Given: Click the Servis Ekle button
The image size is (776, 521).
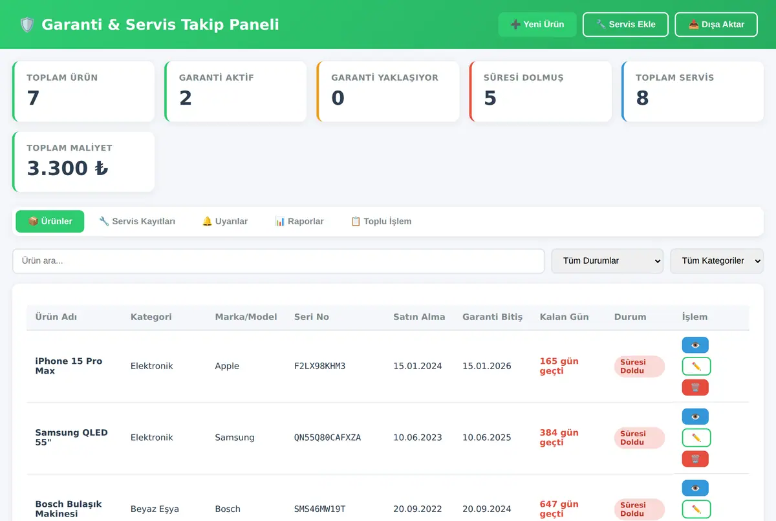Looking at the screenshot, I should tap(625, 25).
